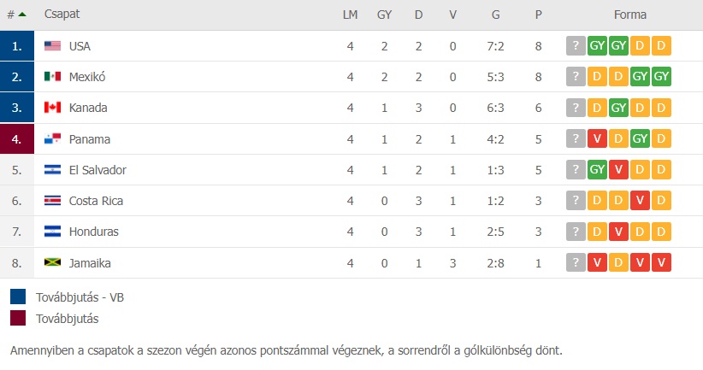Click the blue Továbbjutás - VB legend swatch
Image resolution: width=703 pixels, height=370 pixels.
pos(18,297)
